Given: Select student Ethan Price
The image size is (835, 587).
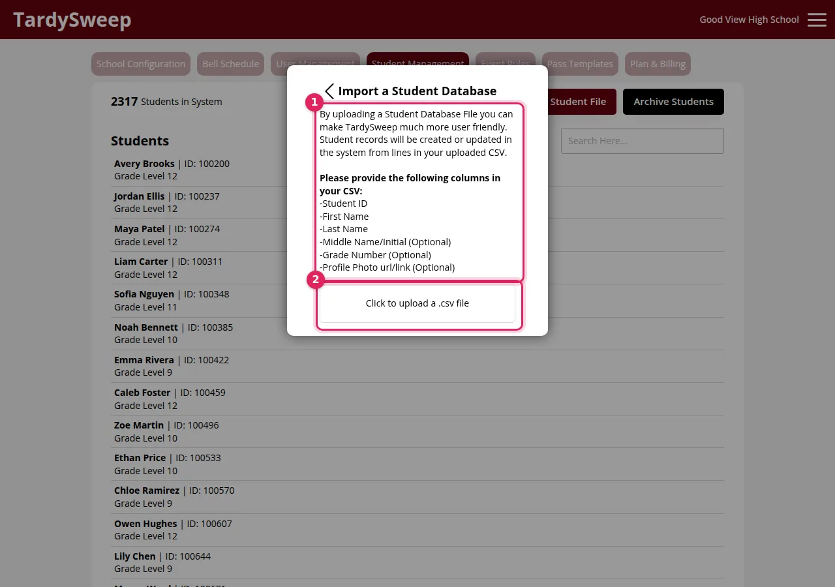Looking at the screenshot, I should (x=417, y=464).
